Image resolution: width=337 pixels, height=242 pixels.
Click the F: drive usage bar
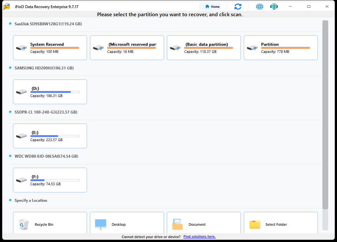tap(55, 180)
